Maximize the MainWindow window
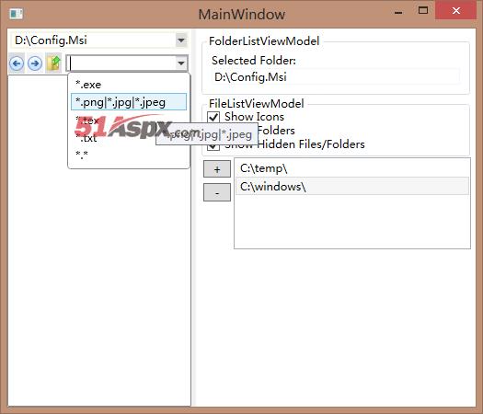Image resolution: width=483 pixels, height=414 pixels. [423, 10]
